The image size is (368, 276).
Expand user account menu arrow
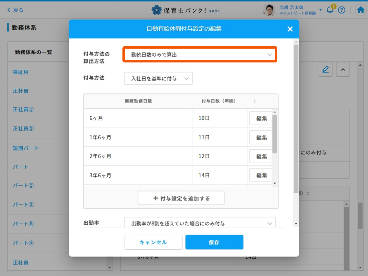tap(320, 10)
